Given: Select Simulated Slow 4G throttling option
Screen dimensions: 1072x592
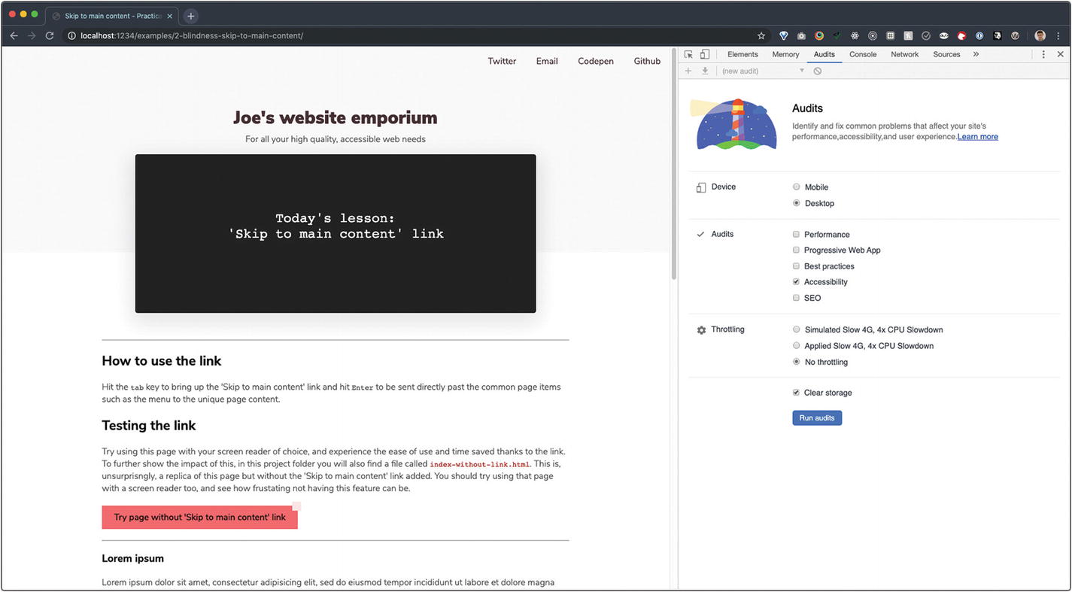Looking at the screenshot, I should 797,329.
